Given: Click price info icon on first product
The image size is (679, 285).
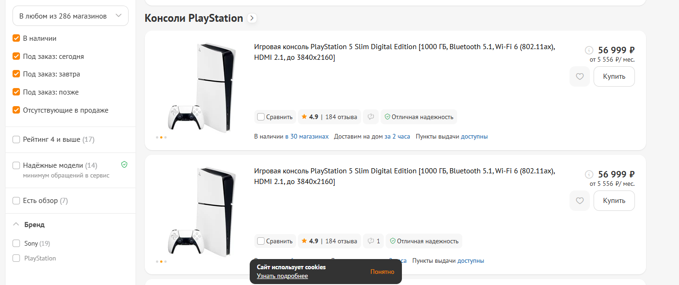Looking at the screenshot, I should 589,50.
